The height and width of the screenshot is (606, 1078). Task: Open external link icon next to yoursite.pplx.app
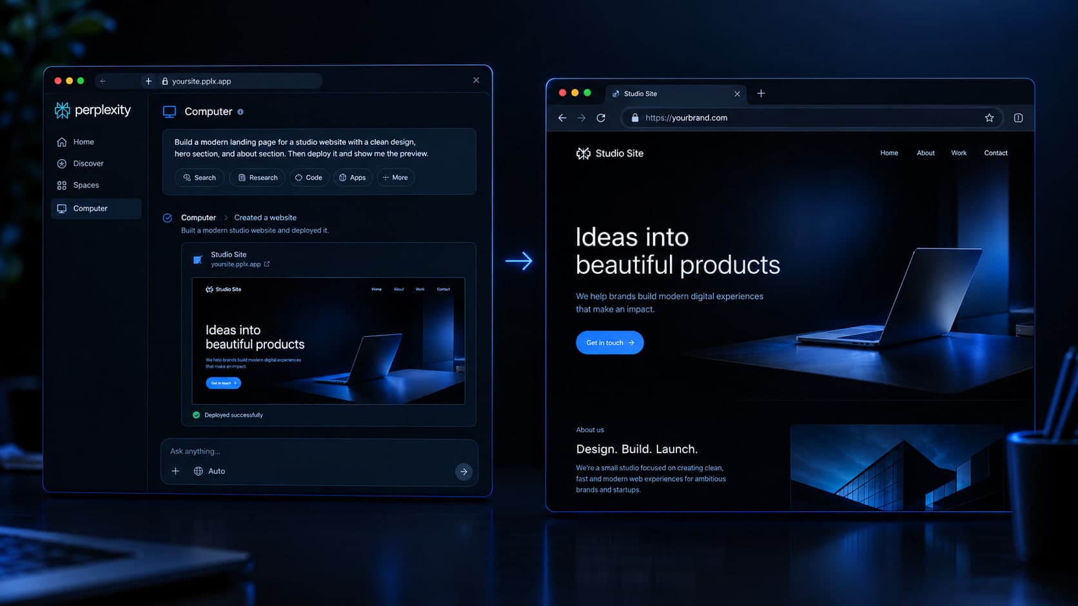point(267,264)
